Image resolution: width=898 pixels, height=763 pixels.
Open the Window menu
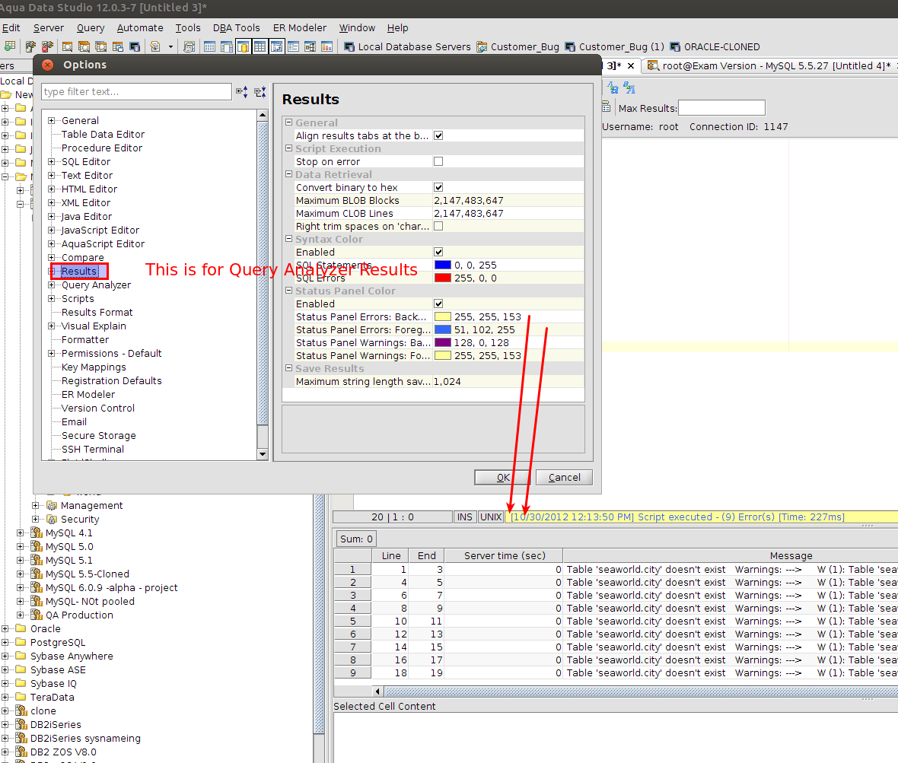(x=357, y=27)
